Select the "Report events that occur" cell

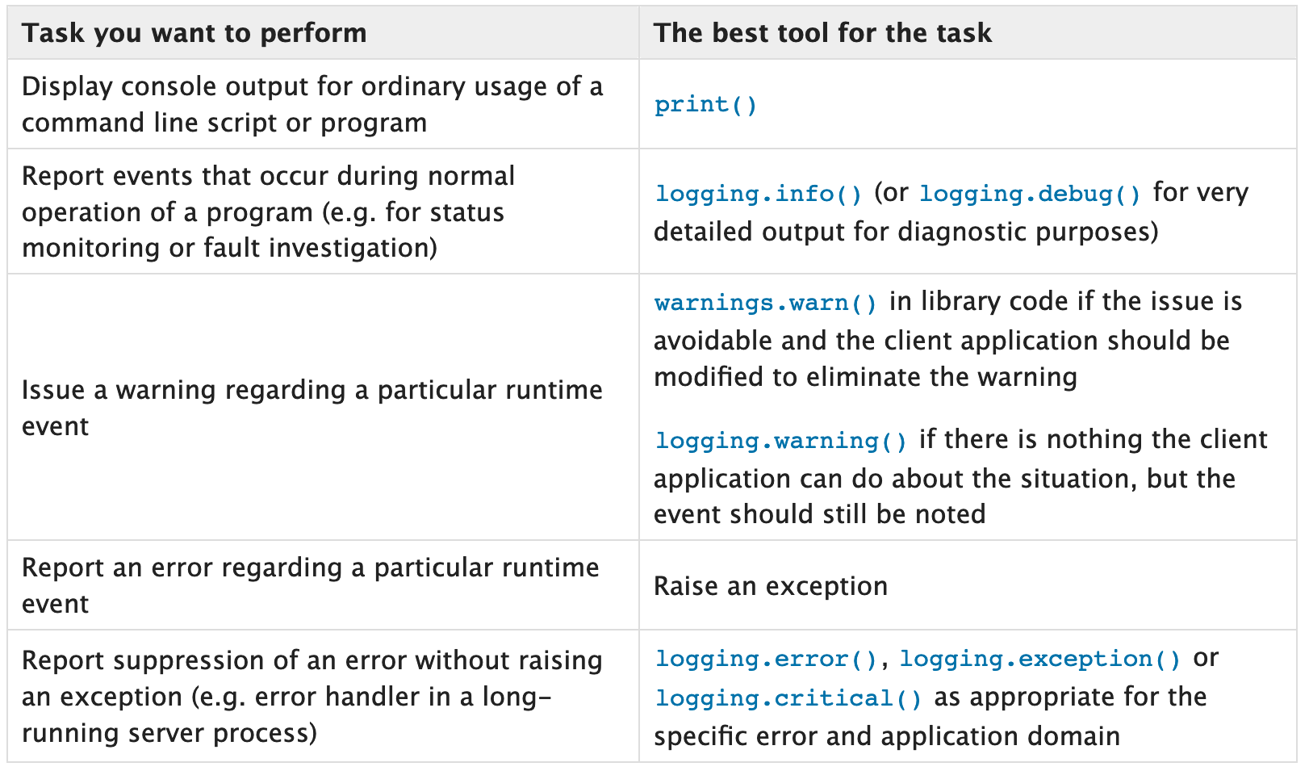268,212
